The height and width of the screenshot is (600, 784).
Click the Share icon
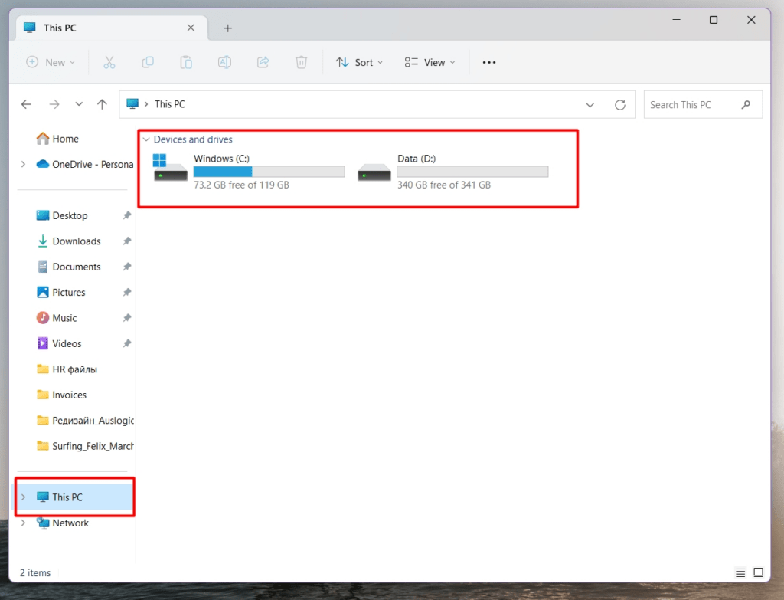263,62
